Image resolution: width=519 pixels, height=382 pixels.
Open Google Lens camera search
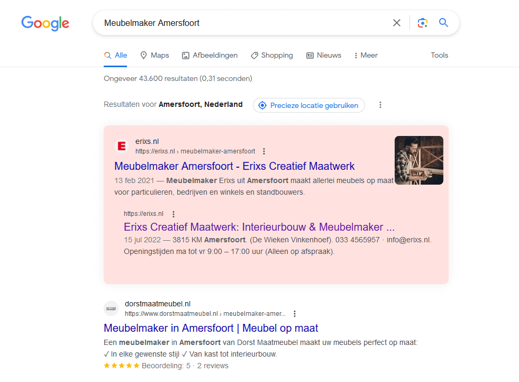click(x=422, y=23)
